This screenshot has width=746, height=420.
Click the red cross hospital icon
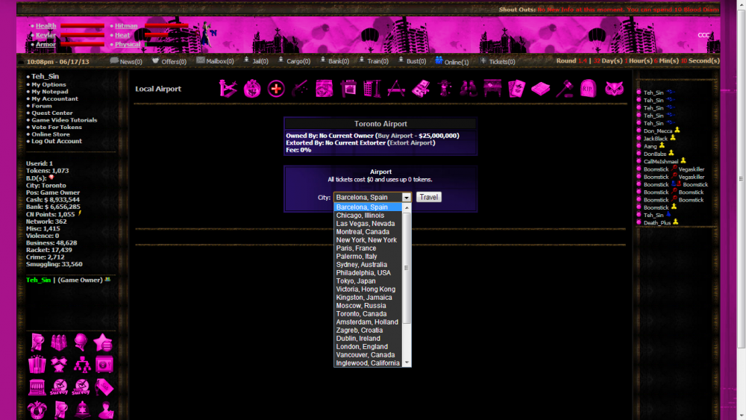(x=276, y=89)
